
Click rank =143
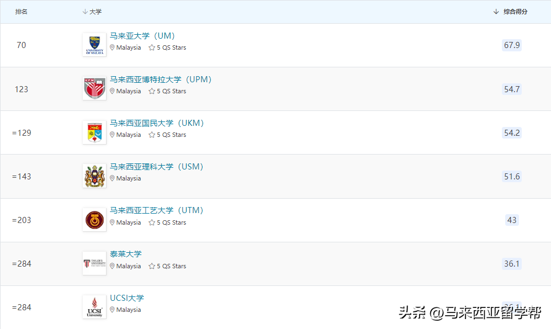pyautogui.click(x=22, y=177)
